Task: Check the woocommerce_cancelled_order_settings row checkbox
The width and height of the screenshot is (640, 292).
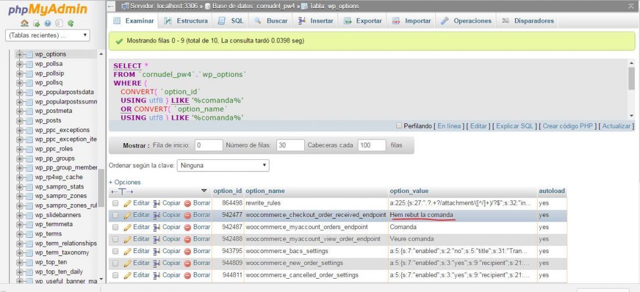Action: (x=116, y=275)
